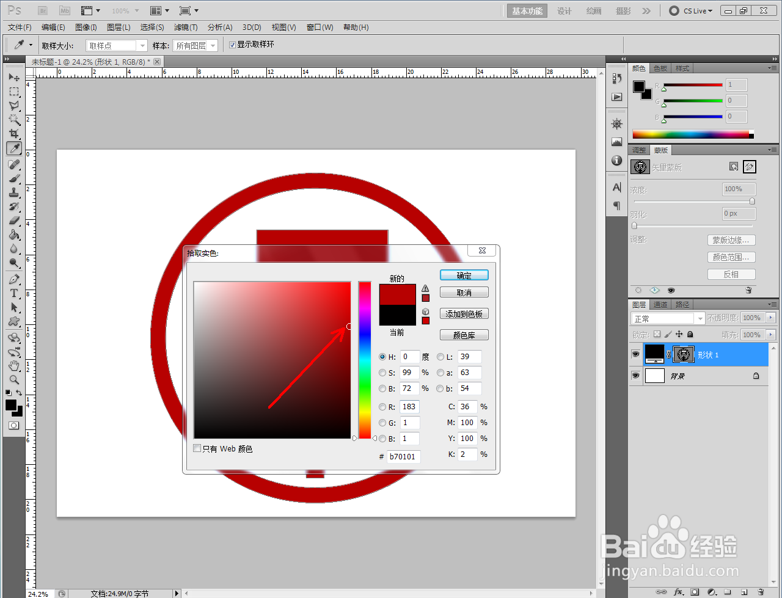Open the Bridge launcher icon
Viewport: 782px width, 598px height.
tap(43, 10)
